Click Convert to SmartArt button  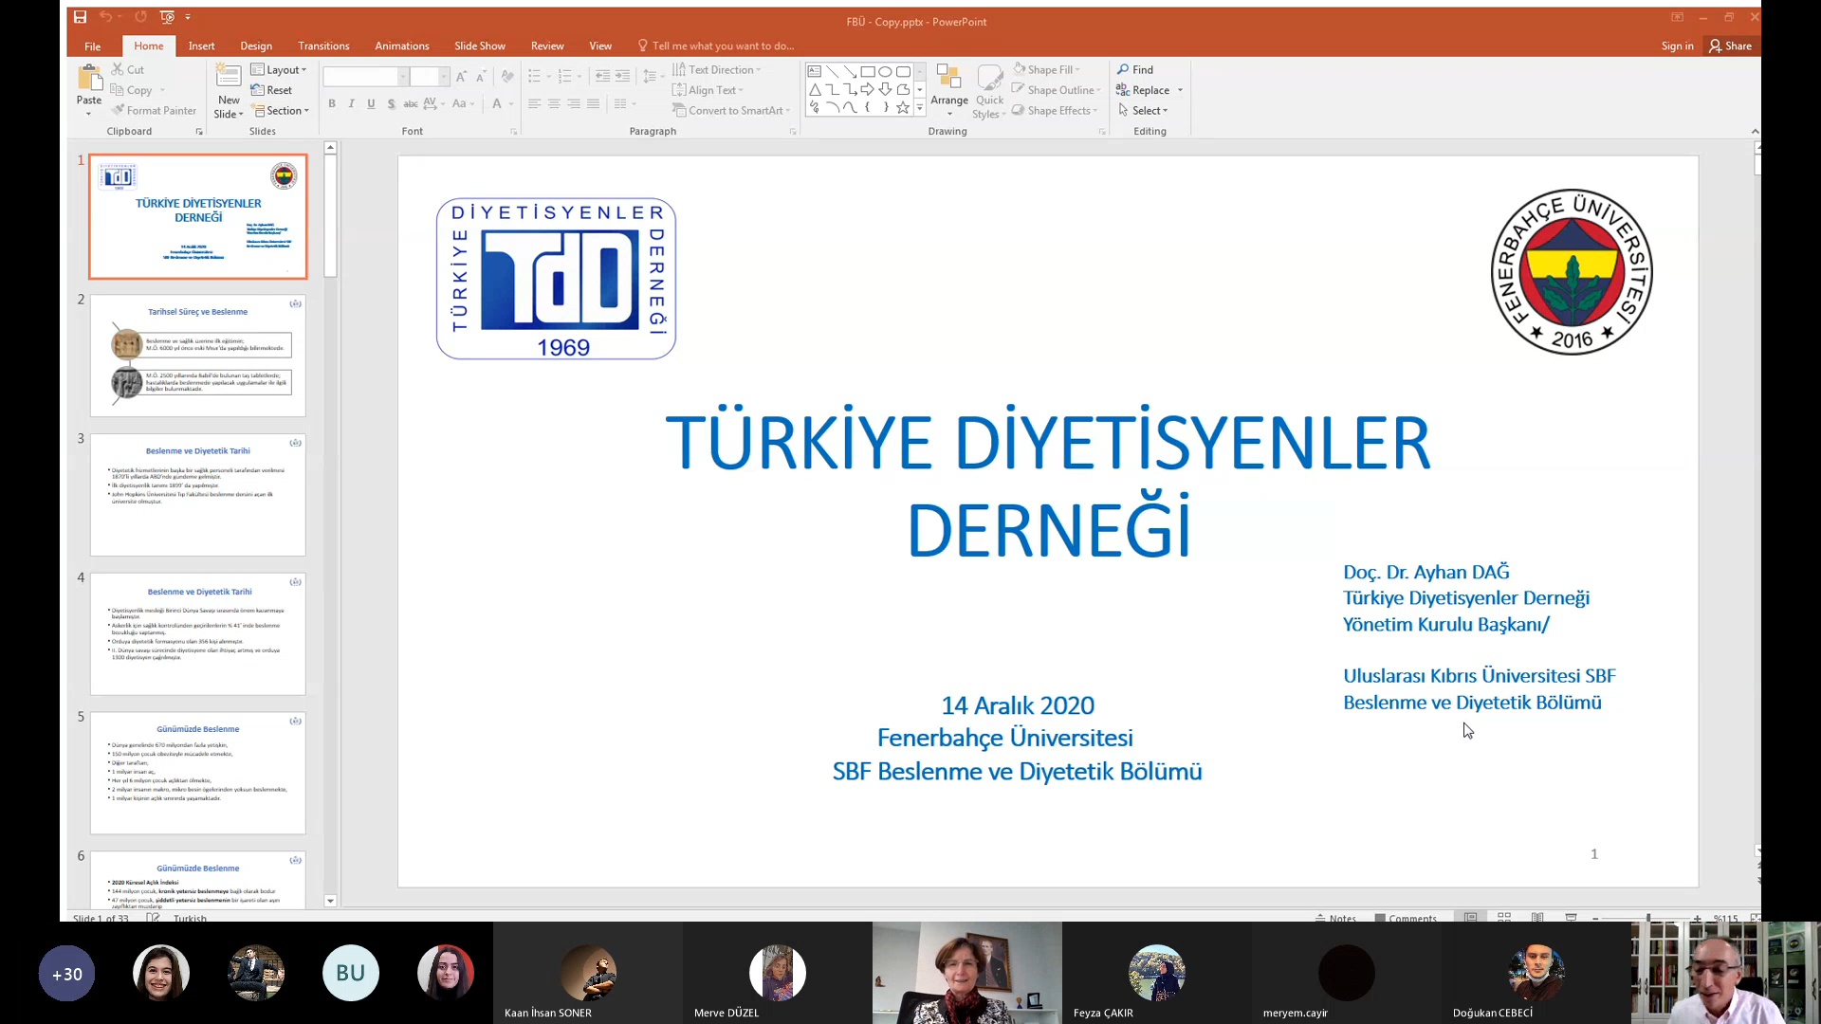pos(731,110)
